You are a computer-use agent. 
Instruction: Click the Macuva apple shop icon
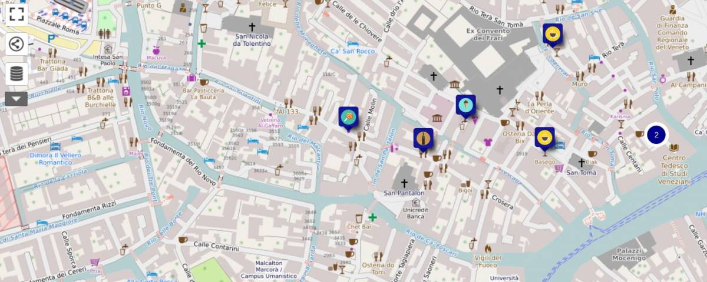pyautogui.click(x=157, y=50)
